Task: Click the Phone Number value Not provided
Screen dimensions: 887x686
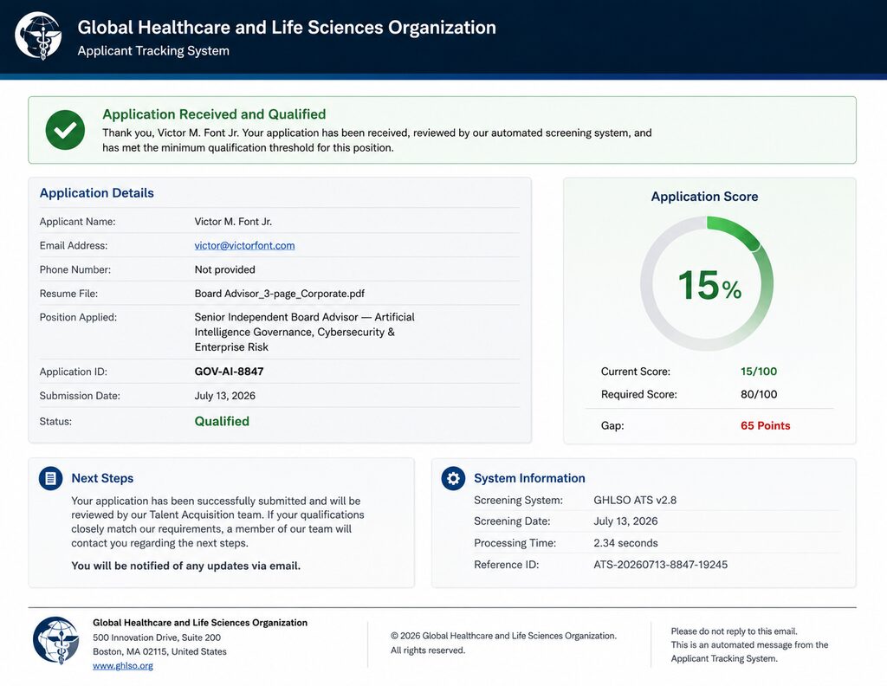Action: 224,269
